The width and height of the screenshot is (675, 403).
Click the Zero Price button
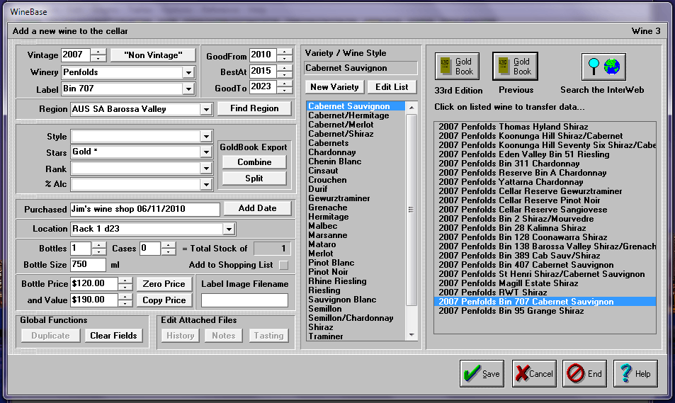tap(164, 284)
